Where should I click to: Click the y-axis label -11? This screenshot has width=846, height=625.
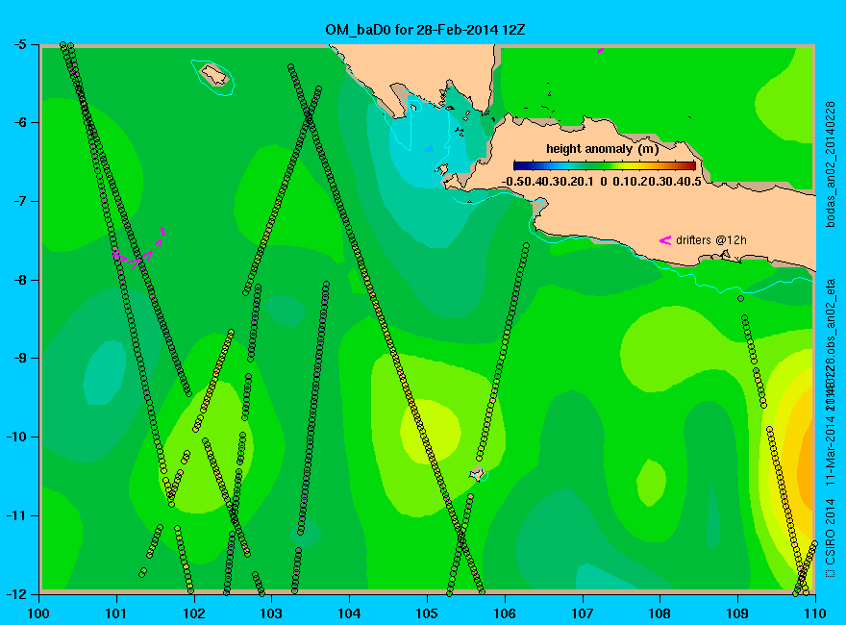click(15, 515)
